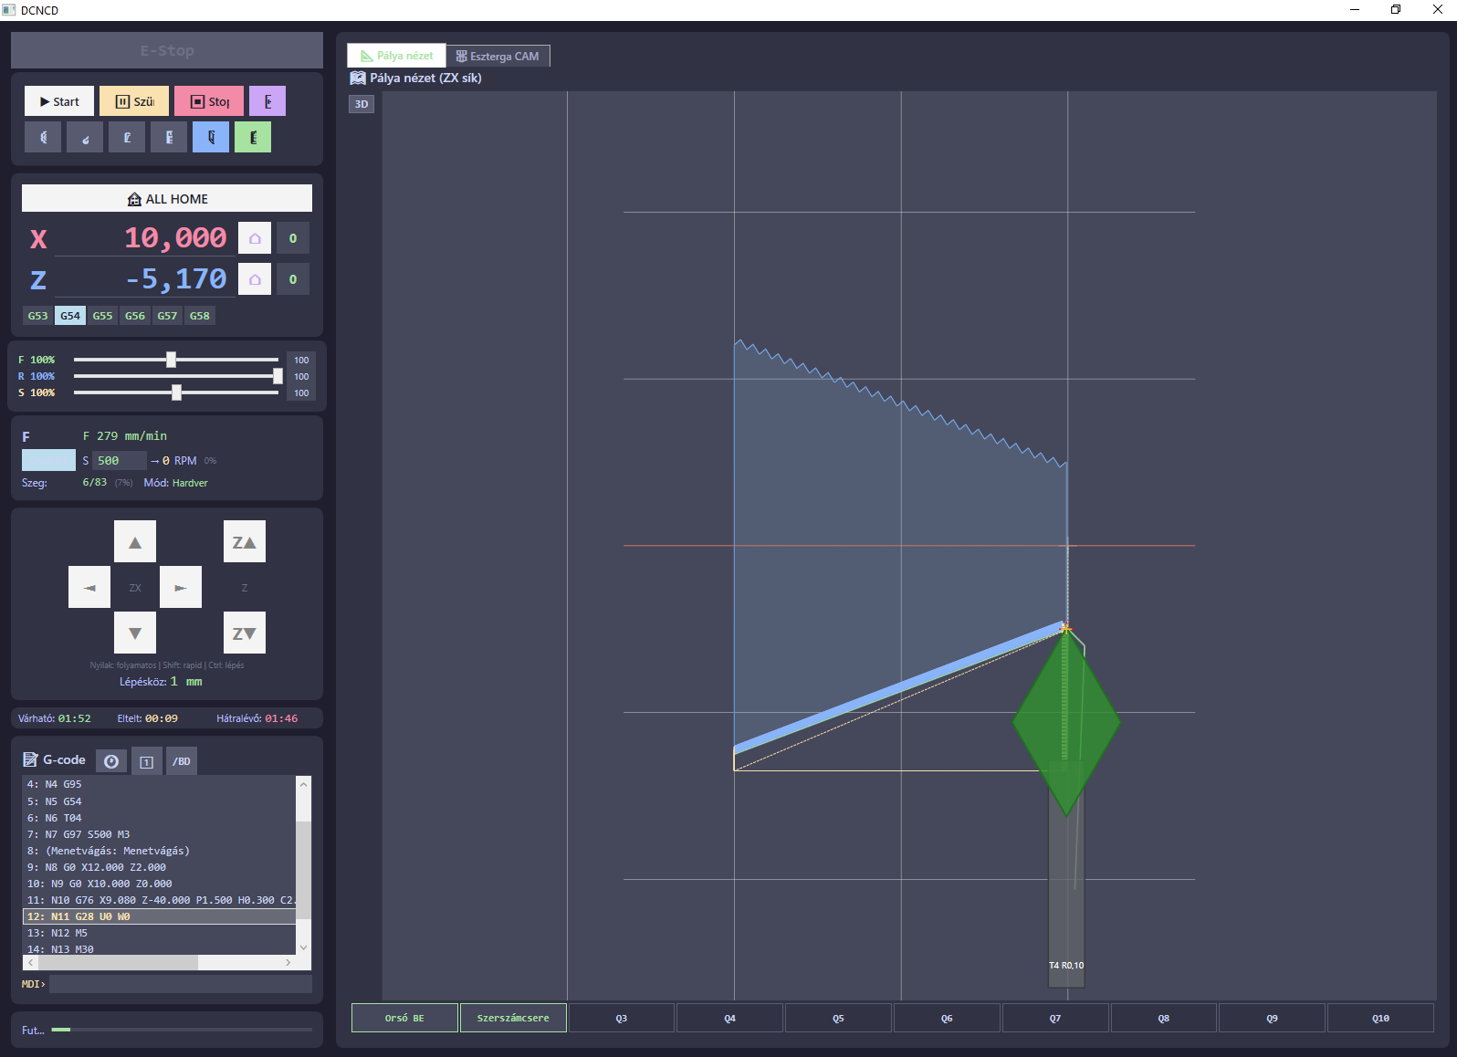Toggle the /BD block delete button
The height and width of the screenshot is (1057, 1457).
(182, 761)
